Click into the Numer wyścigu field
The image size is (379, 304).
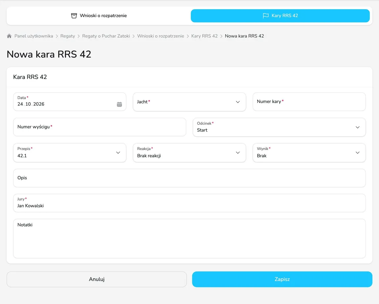point(100,127)
